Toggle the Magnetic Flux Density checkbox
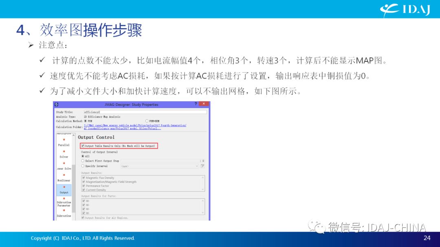Image resolution: width=440 pixels, height=247 pixels. tap(84, 178)
